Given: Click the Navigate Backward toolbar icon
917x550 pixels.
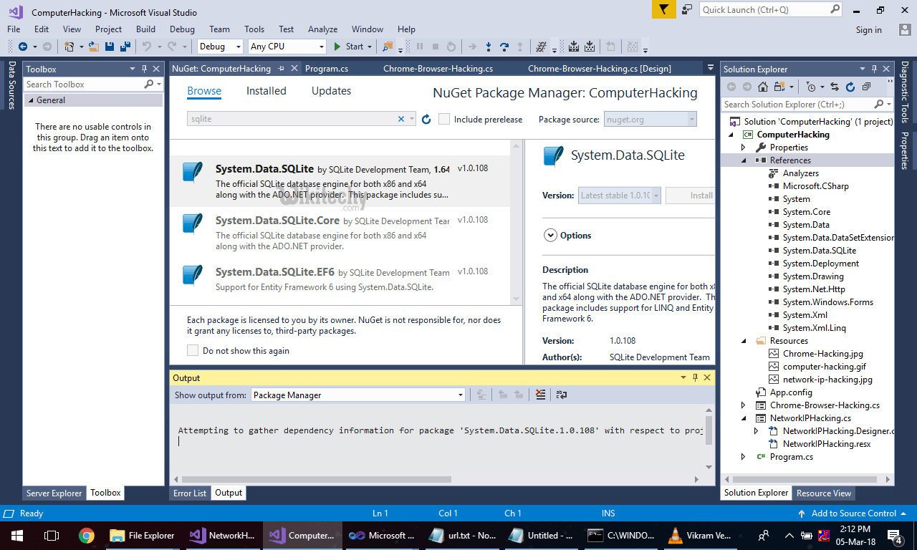Looking at the screenshot, I should 22,47.
